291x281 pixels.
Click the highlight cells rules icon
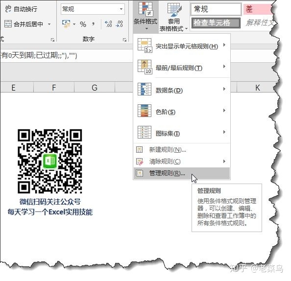(x=145, y=45)
